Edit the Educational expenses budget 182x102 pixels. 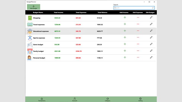click(x=151, y=31)
